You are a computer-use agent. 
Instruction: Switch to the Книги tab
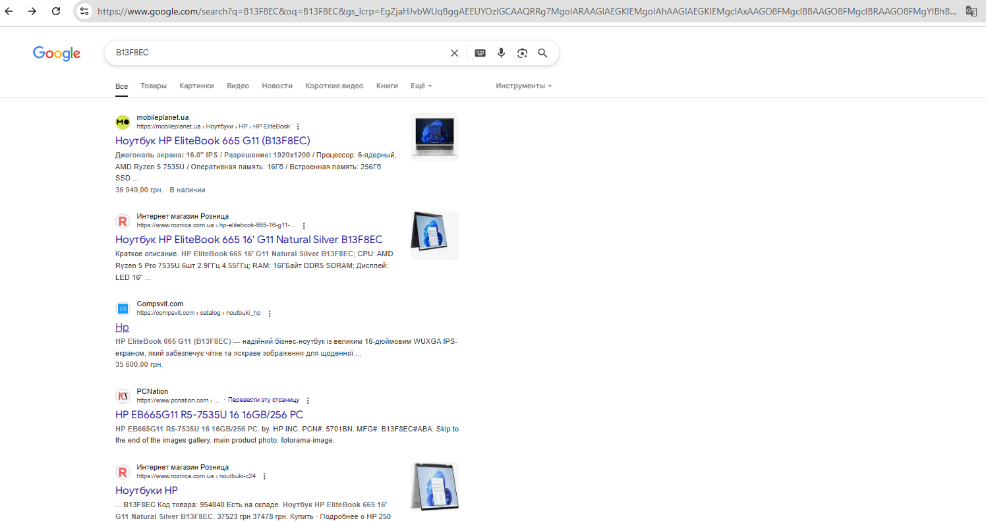pyautogui.click(x=387, y=86)
